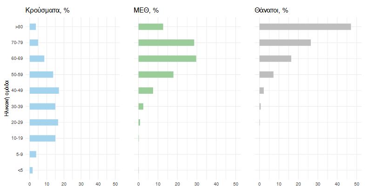Click the green 70-79 ΜΕΘ bar
The image size is (382, 194).
[x=166, y=43]
